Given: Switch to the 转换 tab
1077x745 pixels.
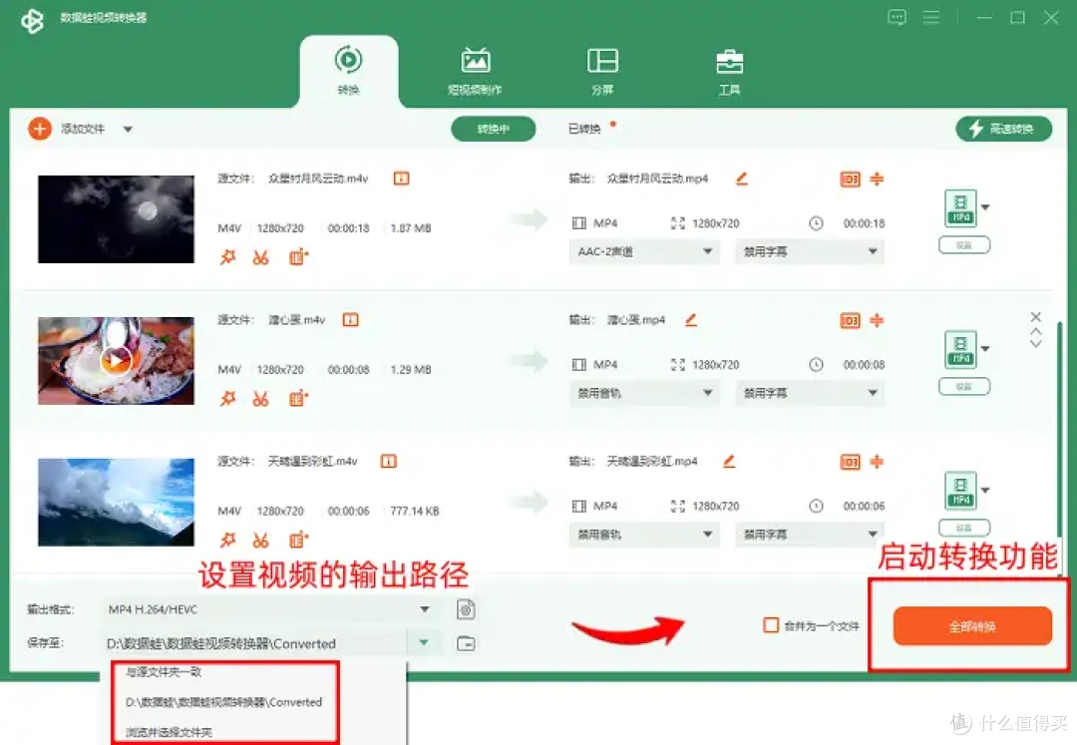Looking at the screenshot, I should tap(349, 71).
